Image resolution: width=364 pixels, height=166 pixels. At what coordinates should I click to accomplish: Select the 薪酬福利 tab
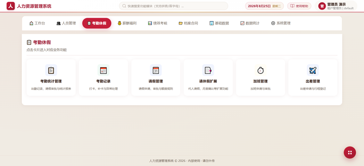click(x=127, y=23)
